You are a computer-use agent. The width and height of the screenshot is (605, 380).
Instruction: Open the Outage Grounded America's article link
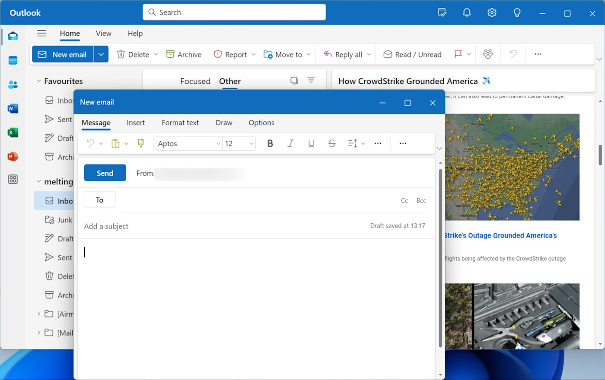pos(501,235)
